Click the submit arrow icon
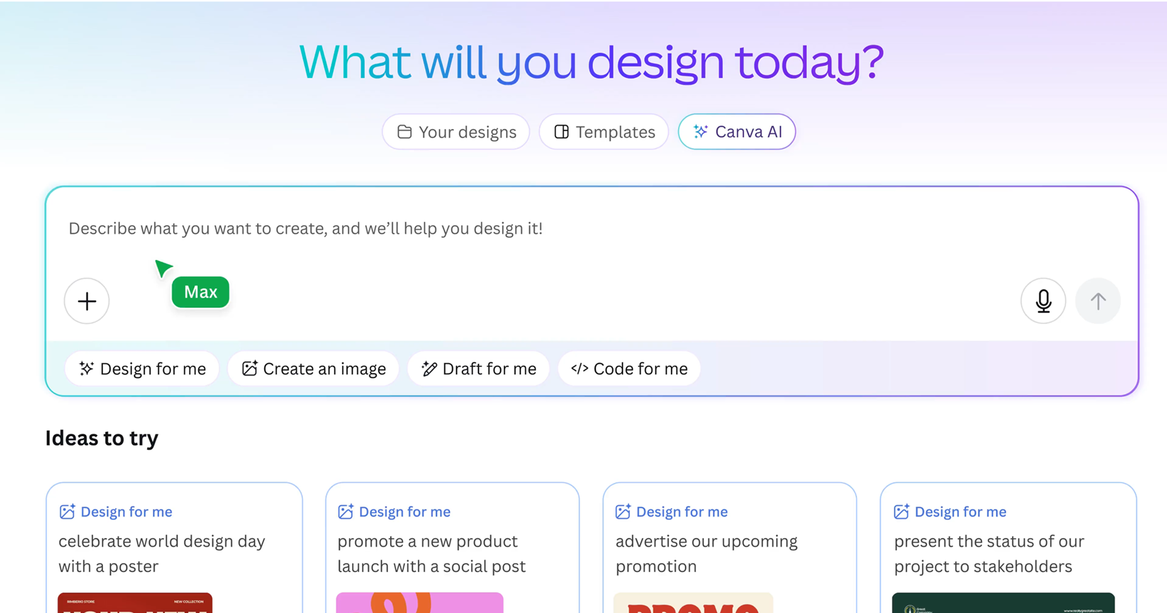1167x613 pixels. pyautogui.click(x=1097, y=301)
